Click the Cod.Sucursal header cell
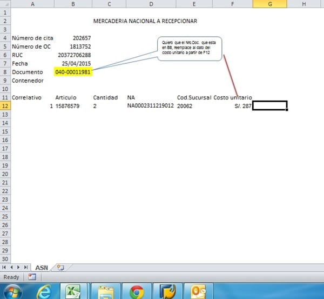Screen dimensions: 324x299 click(x=194, y=98)
